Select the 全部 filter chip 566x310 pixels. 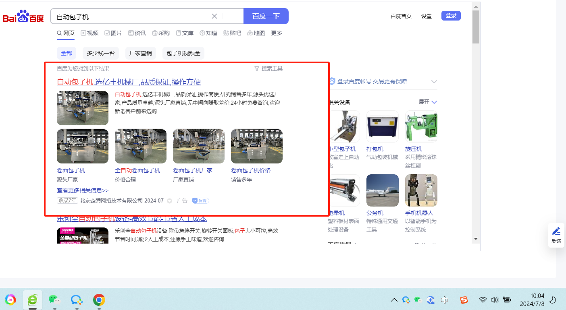(67, 53)
